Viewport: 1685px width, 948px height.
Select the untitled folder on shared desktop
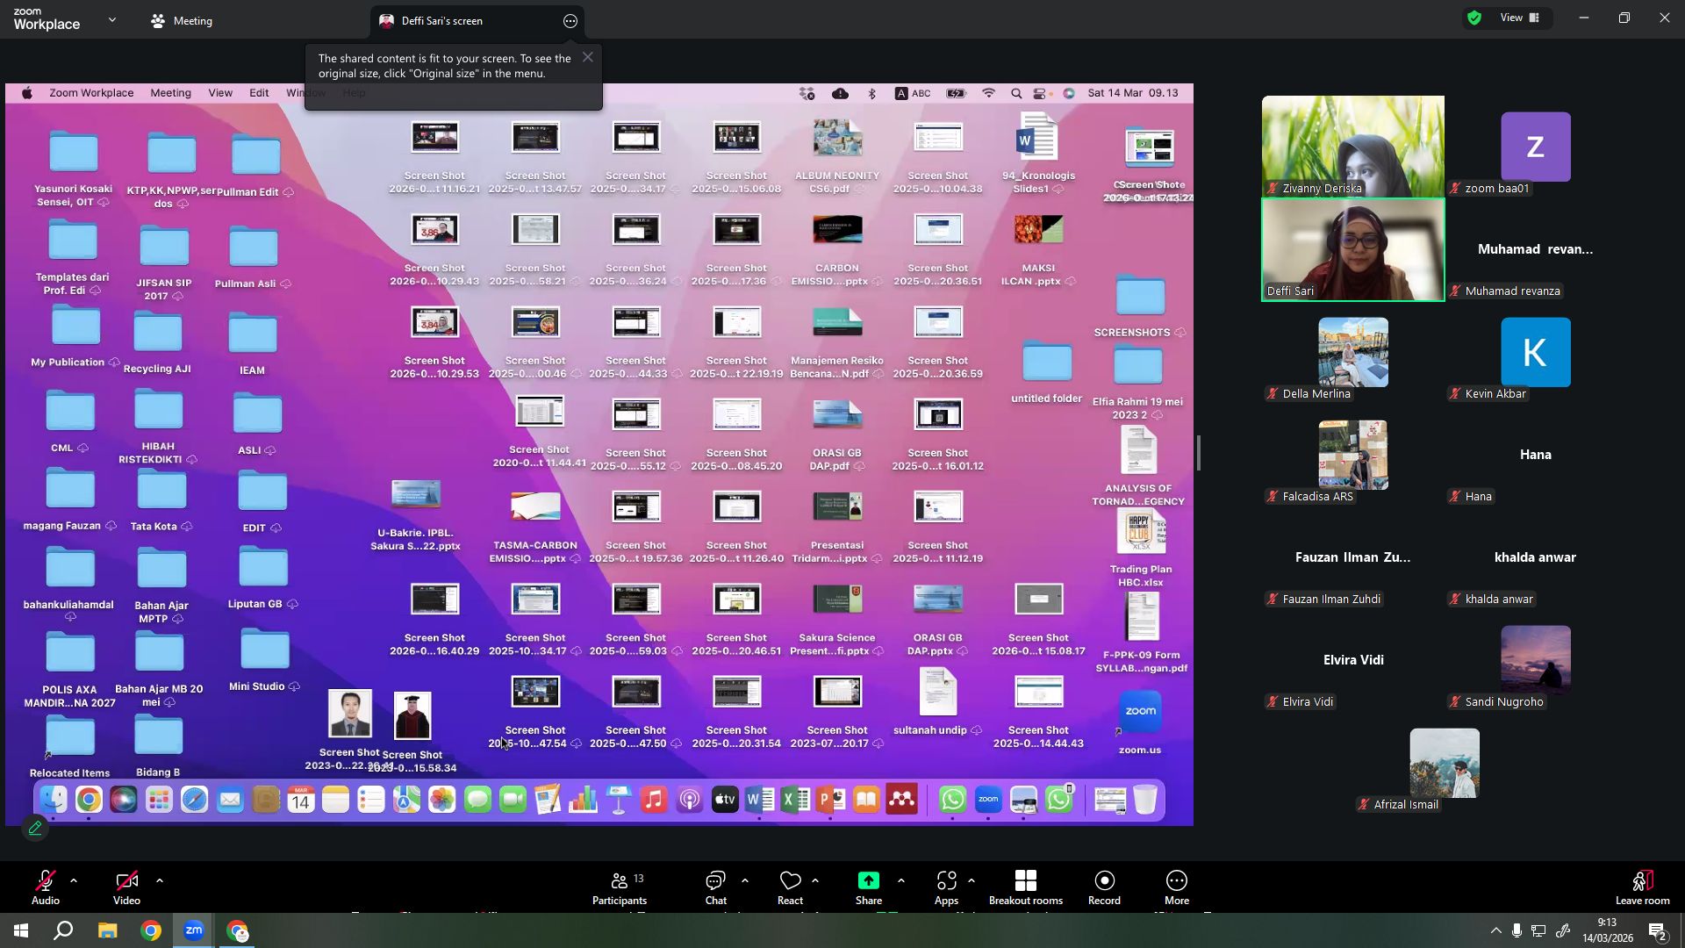tap(1047, 372)
